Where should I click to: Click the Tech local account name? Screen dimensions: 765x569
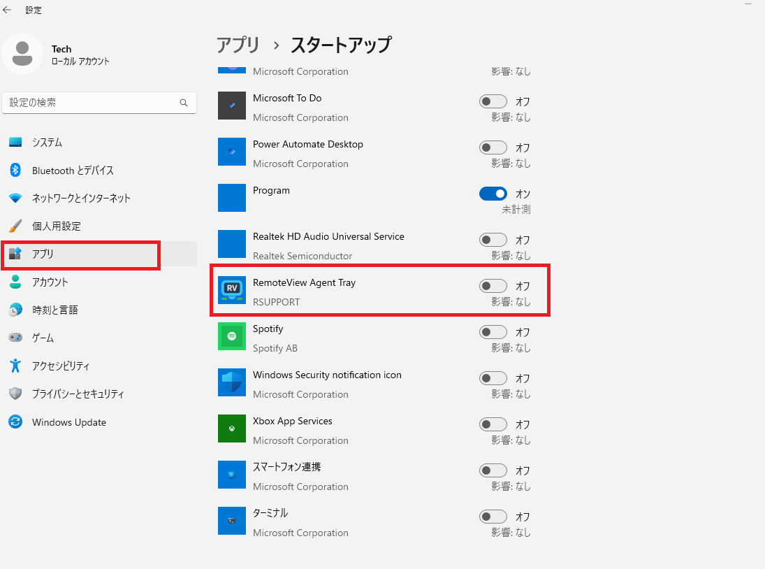coord(61,49)
